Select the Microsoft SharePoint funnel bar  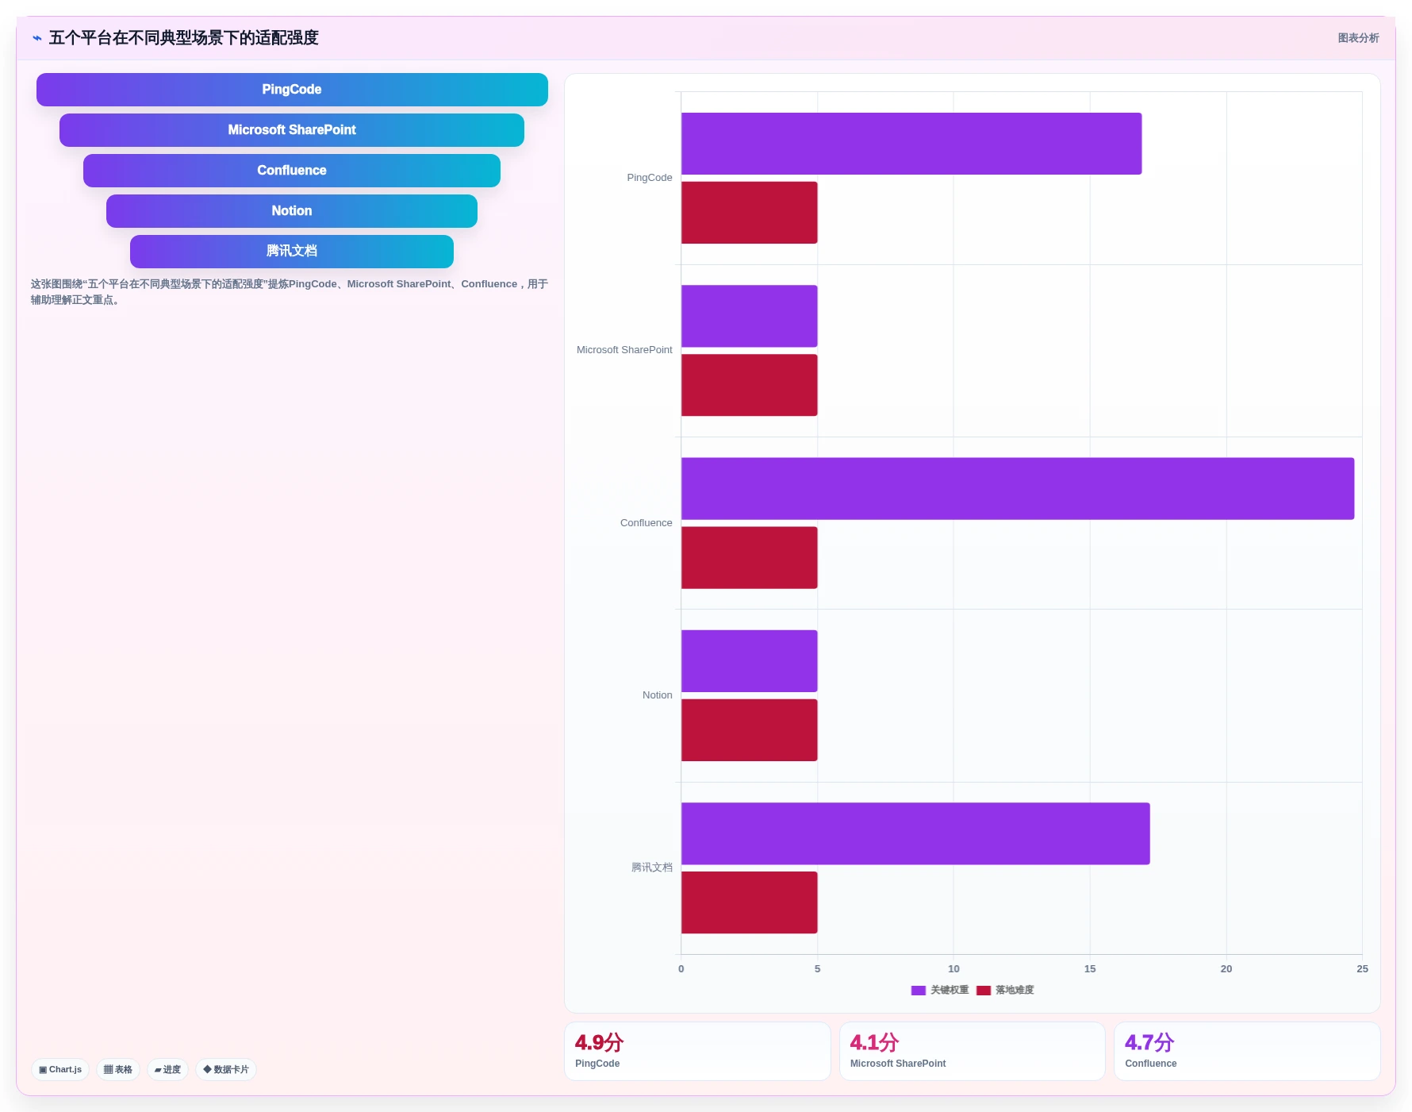click(292, 130)
